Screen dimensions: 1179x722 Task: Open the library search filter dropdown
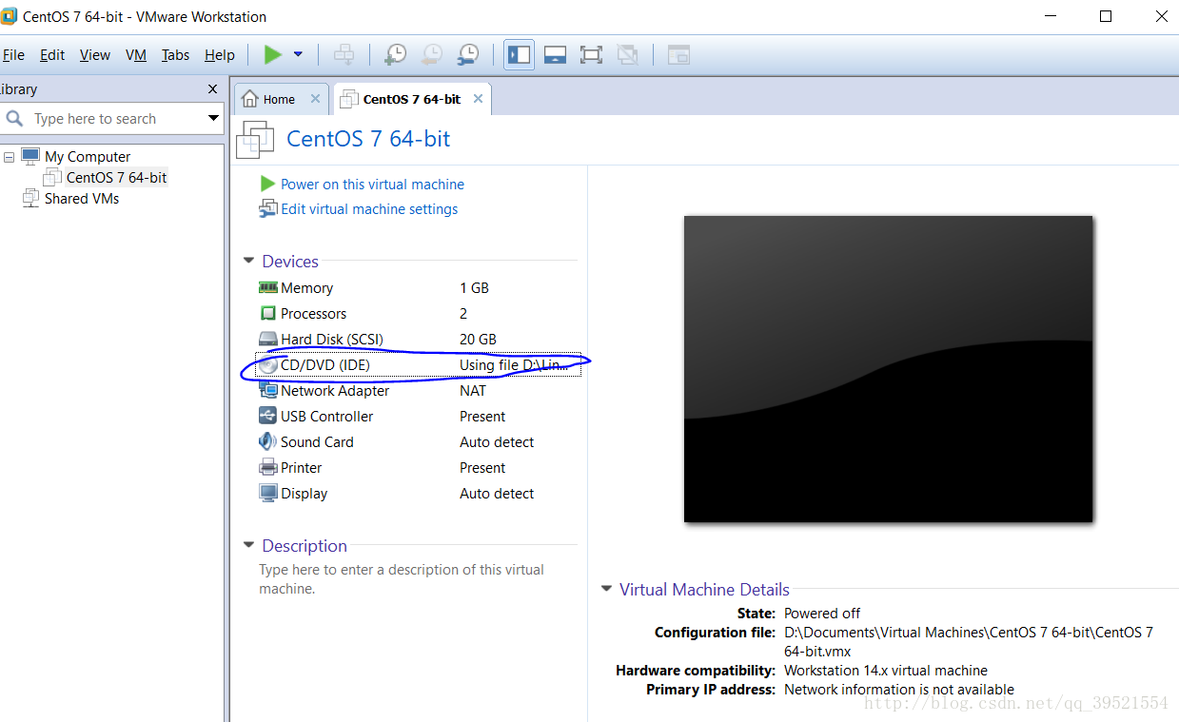[x=213, y=119]
